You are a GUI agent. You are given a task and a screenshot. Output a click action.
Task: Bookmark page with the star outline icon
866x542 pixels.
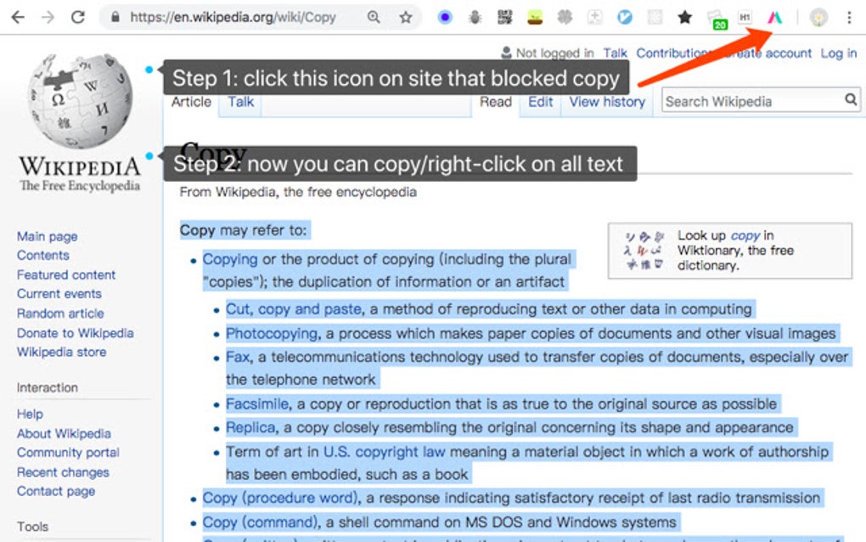click(x=406, y=17)
